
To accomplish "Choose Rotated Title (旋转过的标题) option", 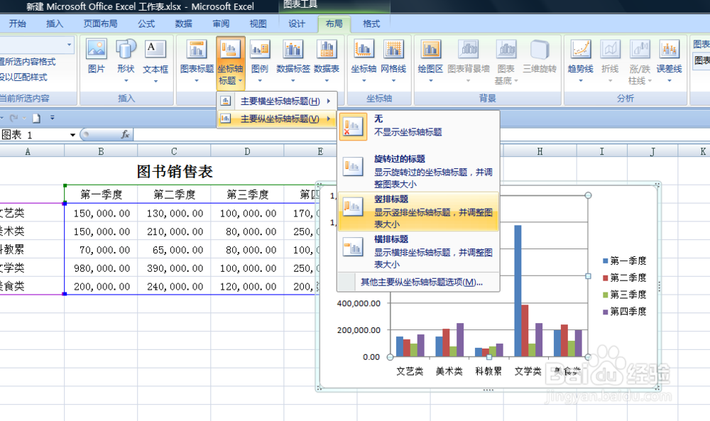I will (x=418, y=172).
